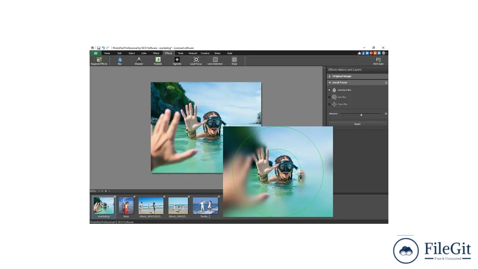Undo the last action
The height and width of the screenshot is (269, 478).
tap(103, 48)
